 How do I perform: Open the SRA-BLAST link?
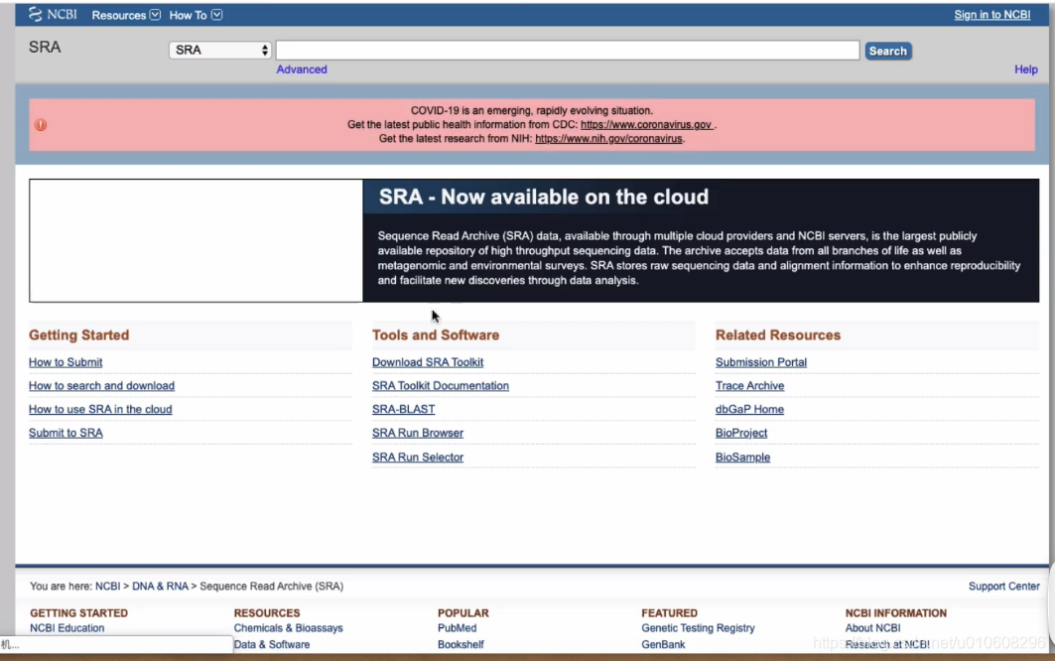(403, 409)
